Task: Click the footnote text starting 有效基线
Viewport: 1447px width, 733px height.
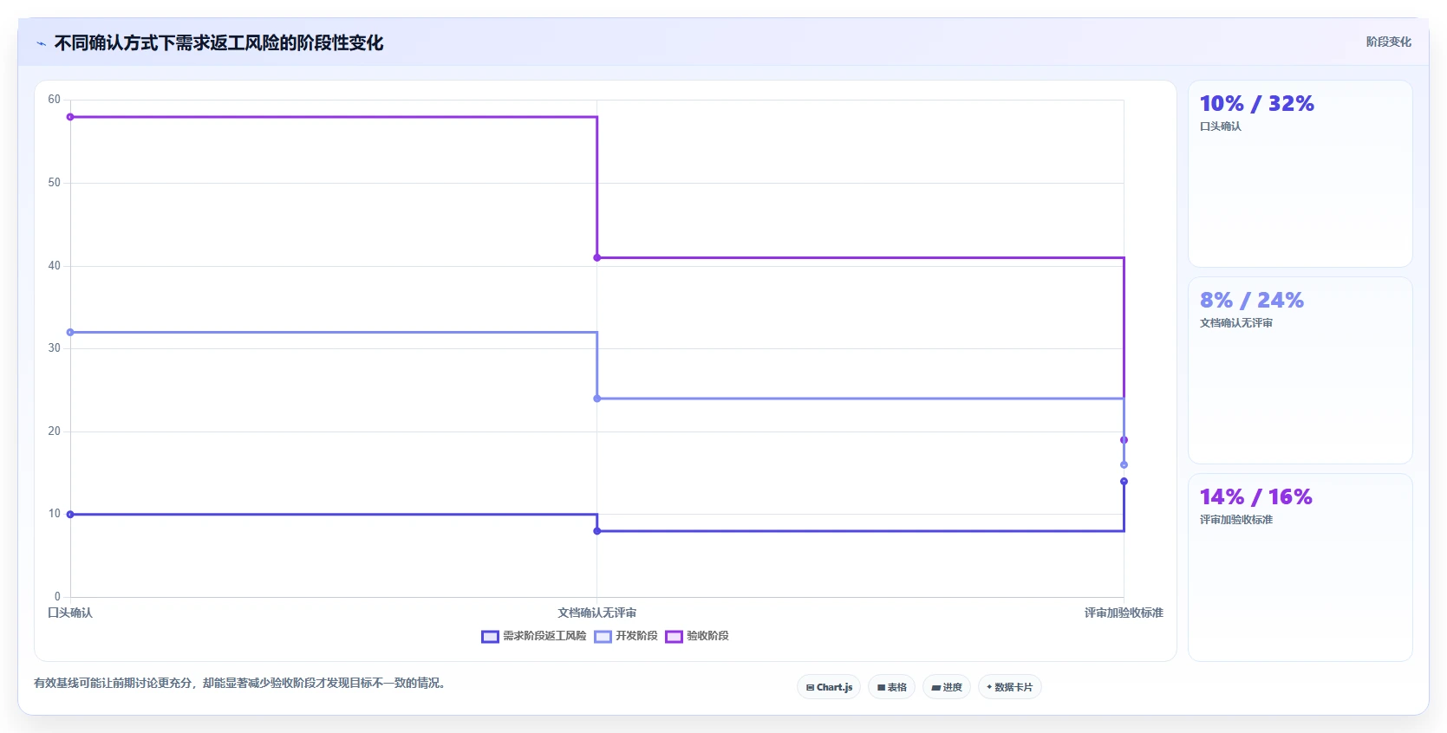Action: (x=239, y=683)
